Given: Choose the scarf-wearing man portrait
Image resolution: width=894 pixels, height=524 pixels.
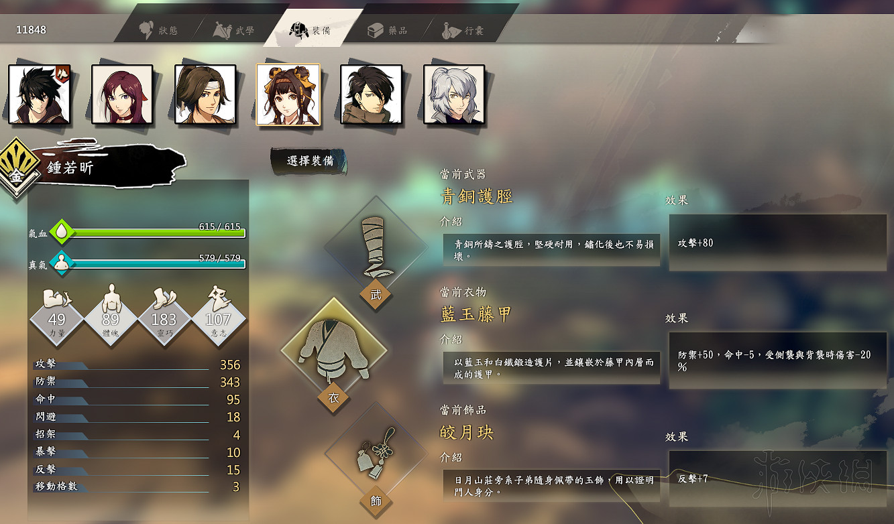Looking at the screenshot, I should pos(372,94).
